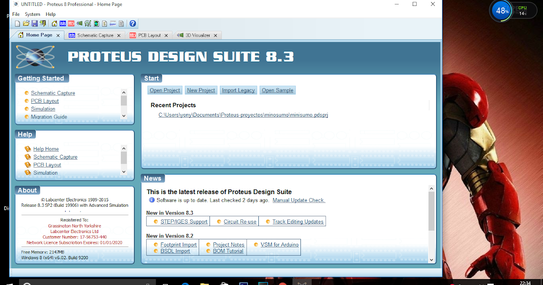Viewport: 543px width, 285px height.
Task: Open Getting Started Schematic Capture link
Action: pyautogui.click(x=53, y=93)
